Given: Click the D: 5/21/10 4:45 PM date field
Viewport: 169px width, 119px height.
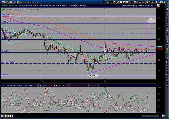Looking at the screenshot, I should pyautogui.click(x=31, y=6).
